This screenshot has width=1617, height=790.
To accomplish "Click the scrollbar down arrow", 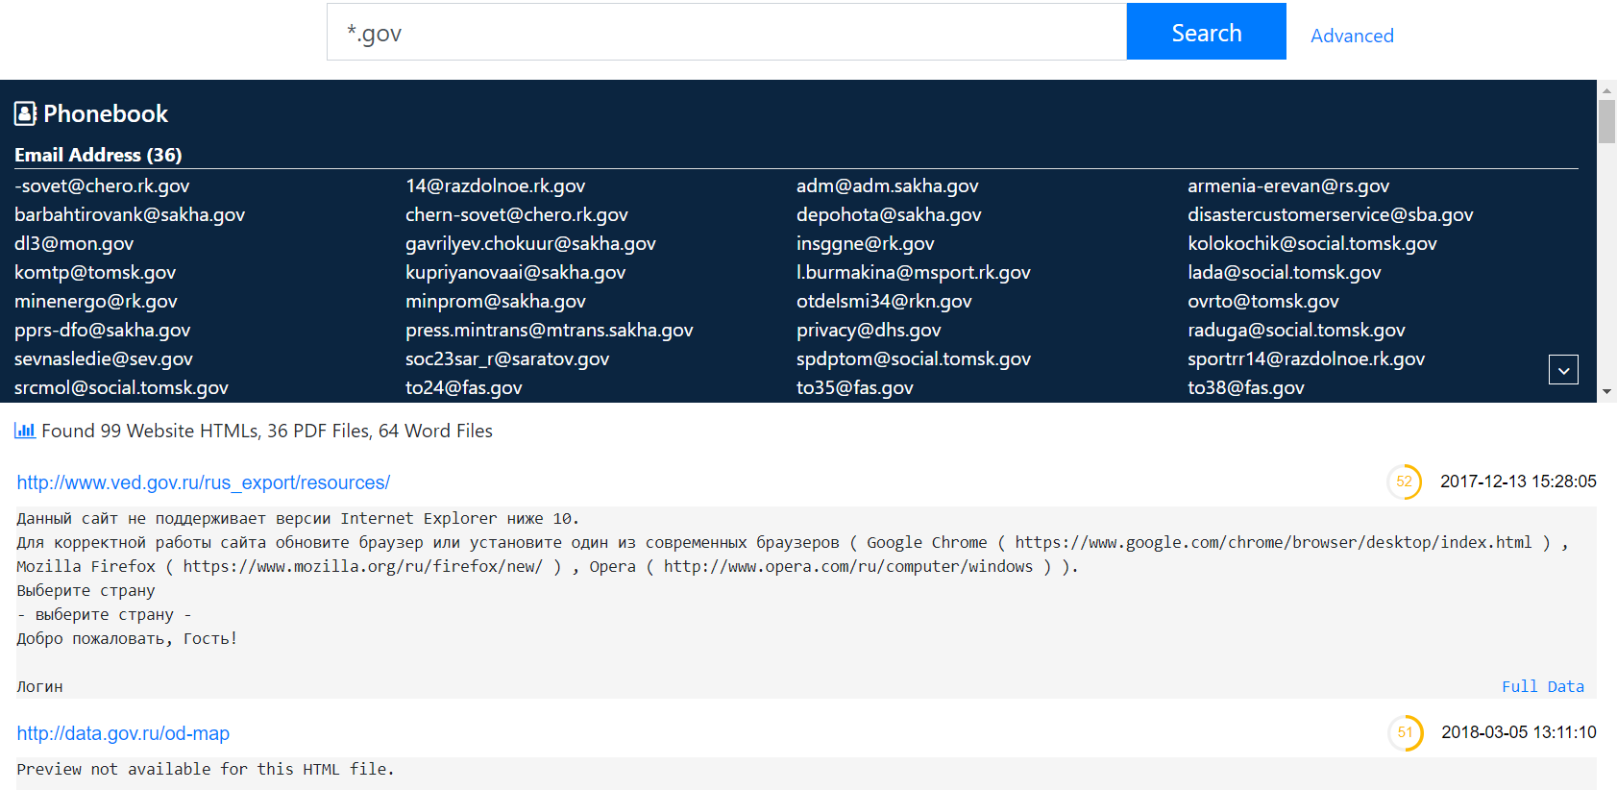I will (1606, 392).
